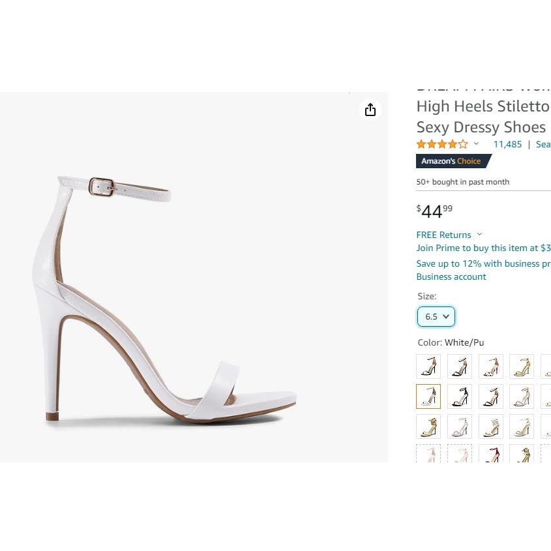Select the gold swatch in the top swatch row
Viewport: 551px width, 551px height.
pos(522,366)
